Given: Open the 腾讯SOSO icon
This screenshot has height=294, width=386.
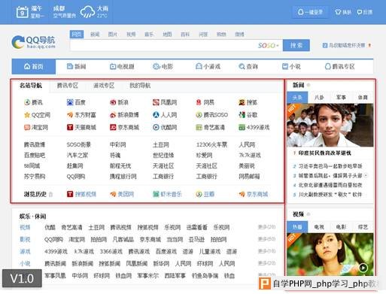Looking at the screenshot, I should (199, 115).
